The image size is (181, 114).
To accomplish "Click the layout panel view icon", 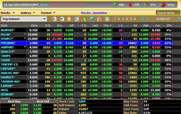I will click(77, 19).
